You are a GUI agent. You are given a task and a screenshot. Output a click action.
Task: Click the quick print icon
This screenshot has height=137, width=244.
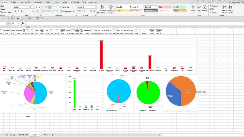18,19
